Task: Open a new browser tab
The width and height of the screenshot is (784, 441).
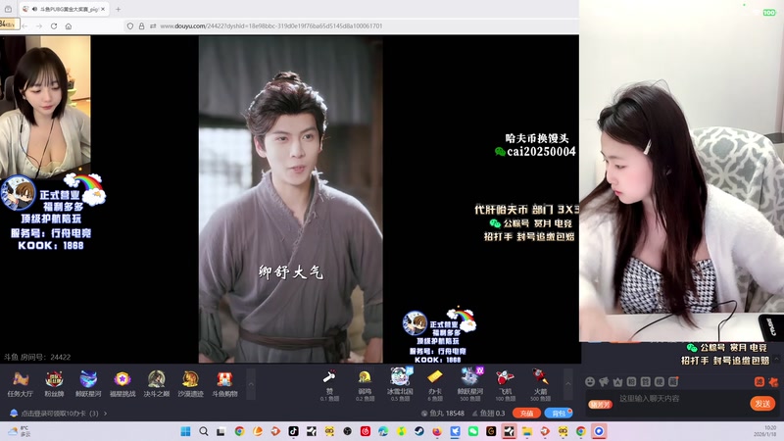Action: click(118, 9)
